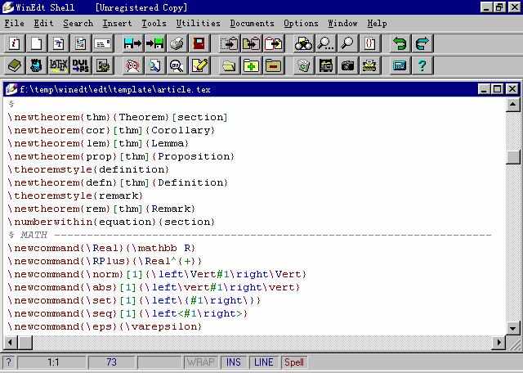
Task: Click the LaTeX compile icon
Action: click(58, 65)
